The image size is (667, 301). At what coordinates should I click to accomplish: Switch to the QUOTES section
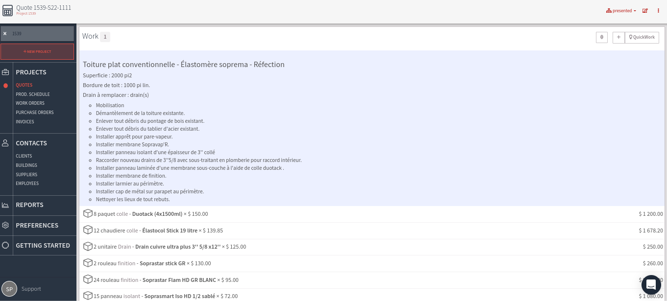coord(24,85)
